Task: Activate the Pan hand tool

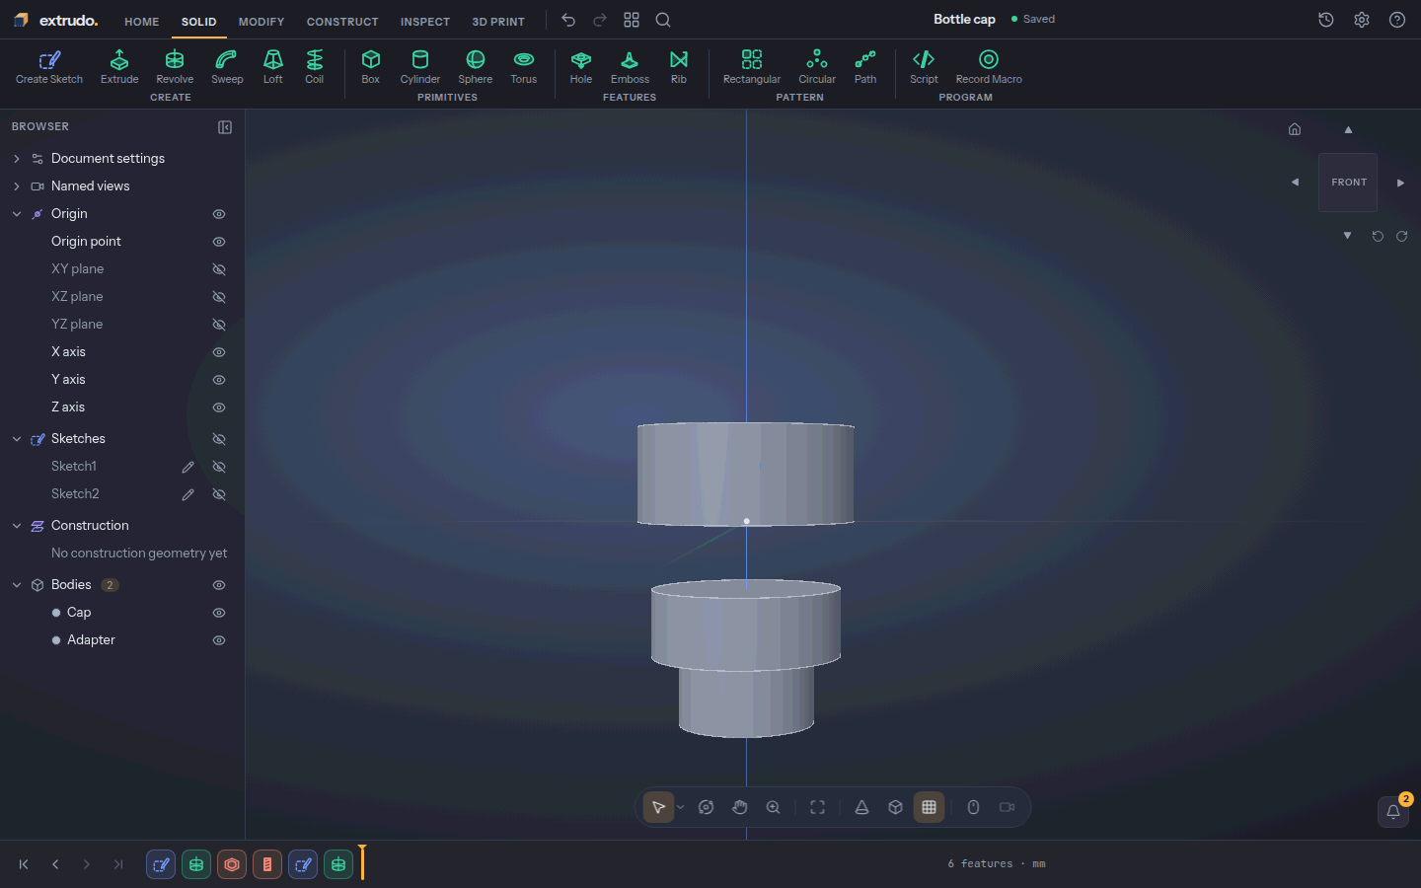Action: (x=740, y=807)
